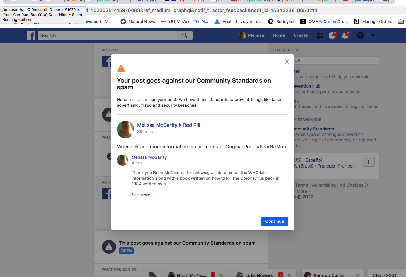Open the Red Pill group link
Viewport: 406px width, 277px height.
click(192, 125)
